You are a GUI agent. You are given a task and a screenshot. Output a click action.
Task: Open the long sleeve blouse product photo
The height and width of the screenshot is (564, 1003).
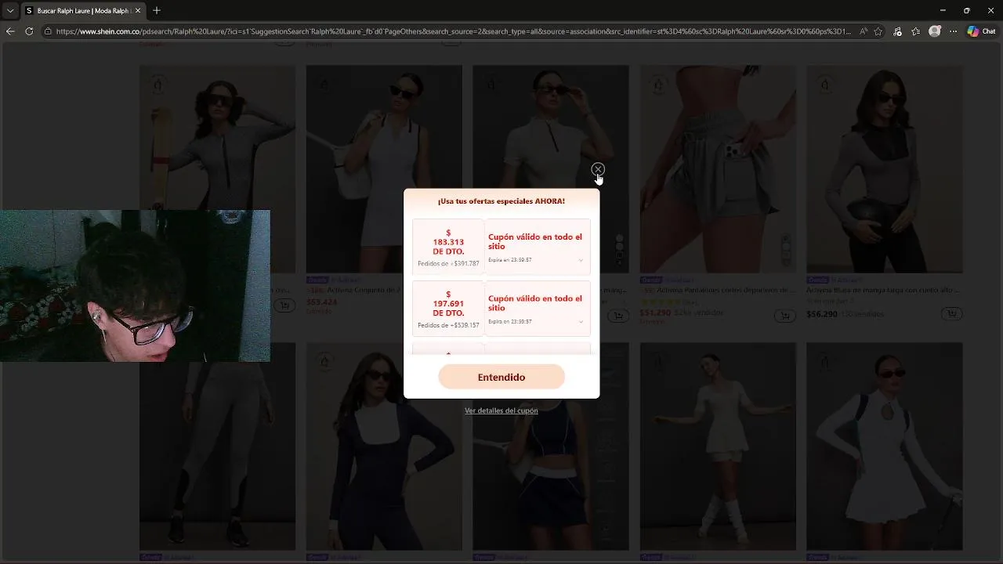pyautogui.click(x=885, y=168)
